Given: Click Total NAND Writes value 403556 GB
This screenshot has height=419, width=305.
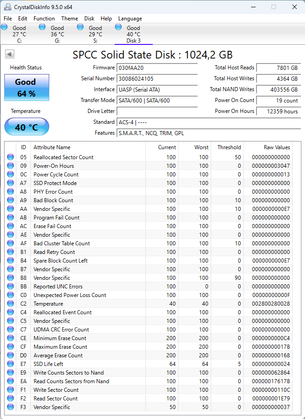Looking at the screenshot, I should [279, 90].
